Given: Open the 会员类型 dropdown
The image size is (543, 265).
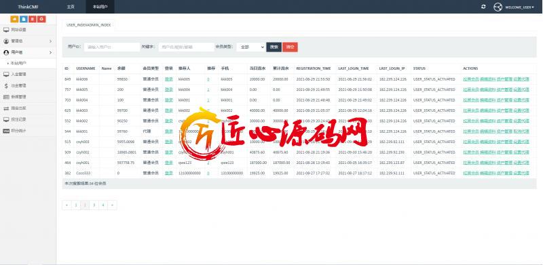Looking at the screenshot, I should pyautogui.click(x=251, y=47).
